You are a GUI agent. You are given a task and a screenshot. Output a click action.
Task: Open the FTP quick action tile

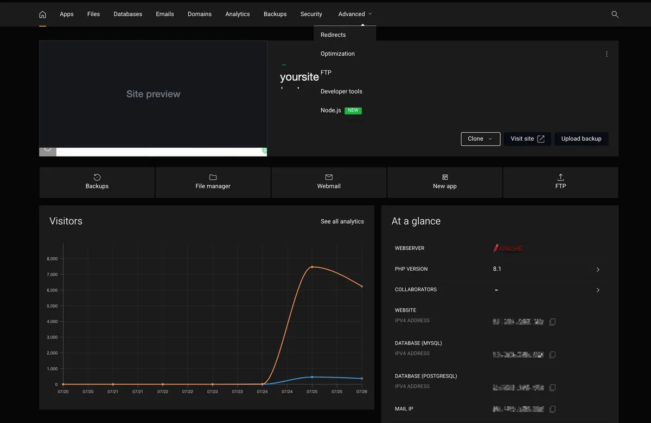pyautogui.click(x=560, y=182)
